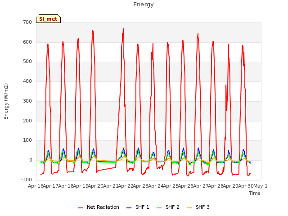Click the Apr 21 x-axis tick label
Image resolution: width=288 pixels, height=216 pixels.
pos(111,186)
